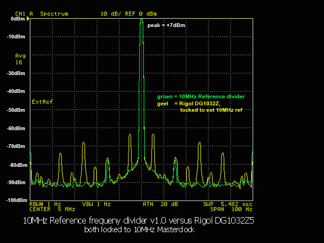Screen dimensions: 324x243
Task: Click the caption 'both locked to 10MHz Masterclock'
Action: pyautogui.click(x=139, y=230)
